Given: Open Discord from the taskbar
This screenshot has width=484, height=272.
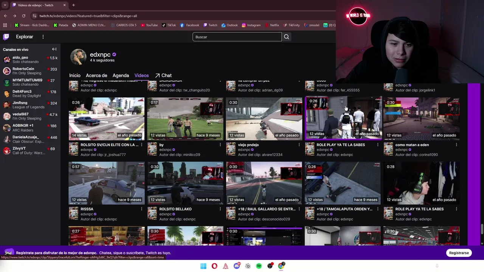Looking at the screenshot, I should (237, 266).
